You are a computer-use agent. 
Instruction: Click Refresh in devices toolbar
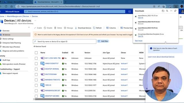(97, 28)
